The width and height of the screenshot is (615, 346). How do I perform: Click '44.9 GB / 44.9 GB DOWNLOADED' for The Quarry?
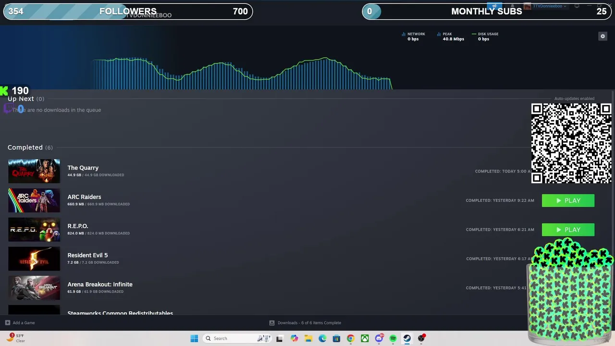pos(96,175)
